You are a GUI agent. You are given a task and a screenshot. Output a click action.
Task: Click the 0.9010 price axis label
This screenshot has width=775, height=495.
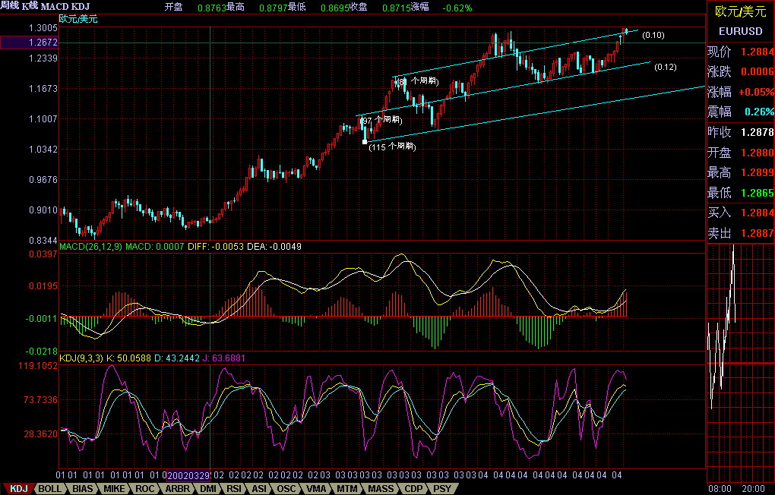[x=43, y=210]
